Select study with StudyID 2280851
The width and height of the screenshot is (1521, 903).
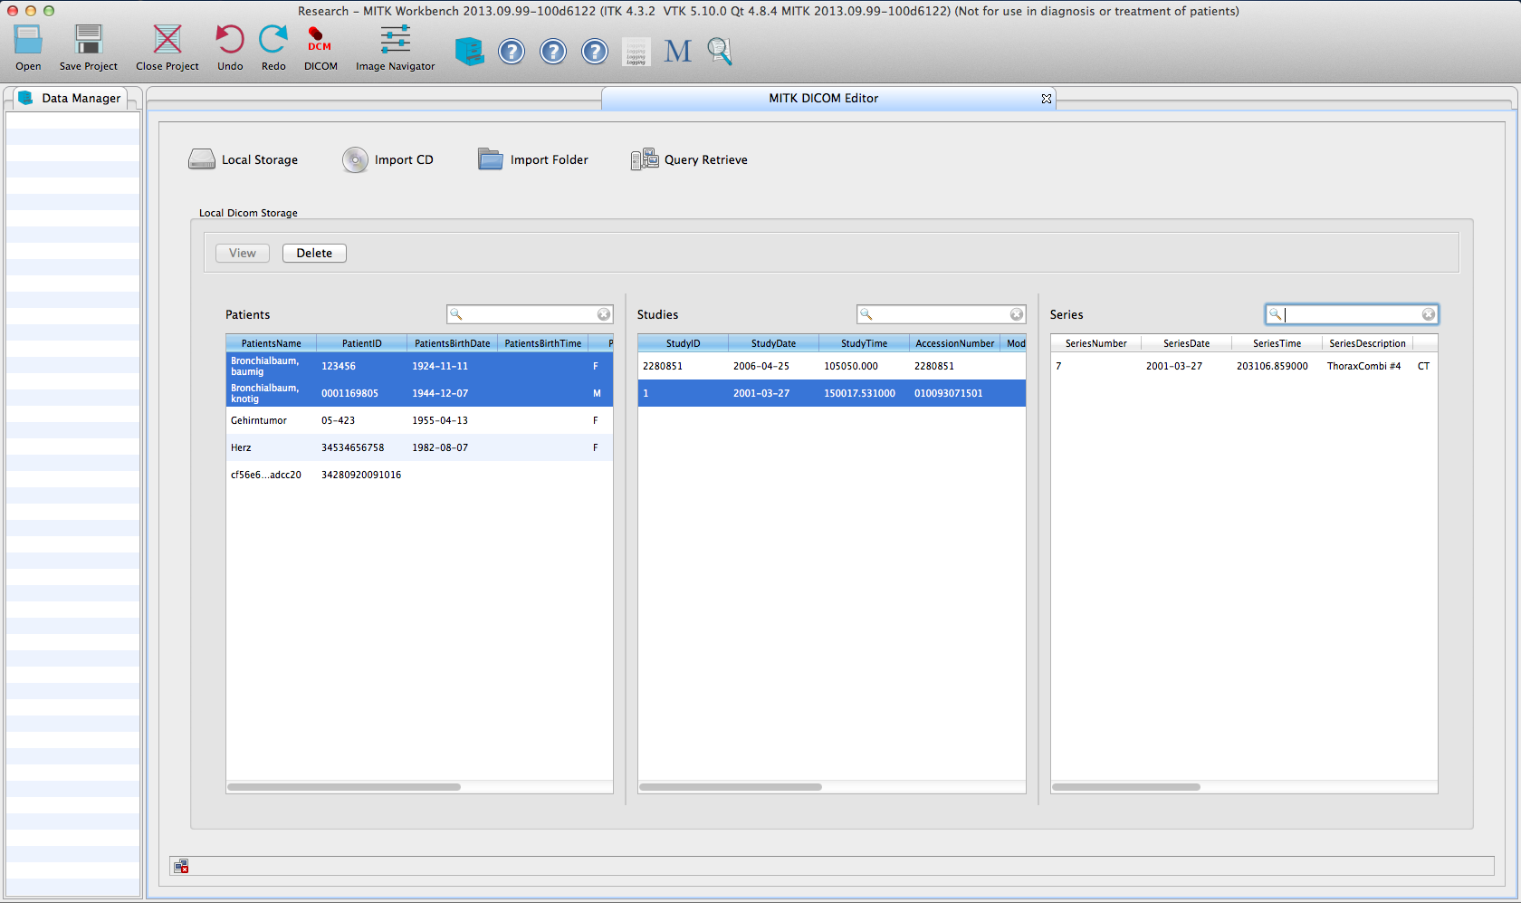click(832, 366)
